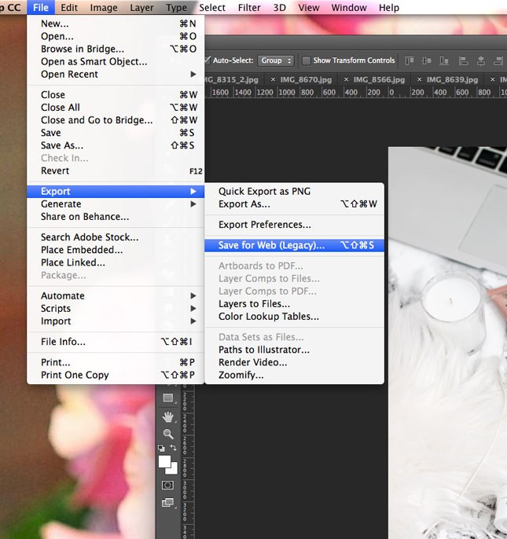Expand the Generate submenu
Screen dimensions: 507x539
tap(116, 203)
